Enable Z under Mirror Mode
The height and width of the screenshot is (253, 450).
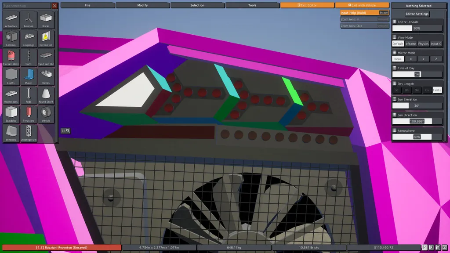pyautogui.click(x=436, y=59)
